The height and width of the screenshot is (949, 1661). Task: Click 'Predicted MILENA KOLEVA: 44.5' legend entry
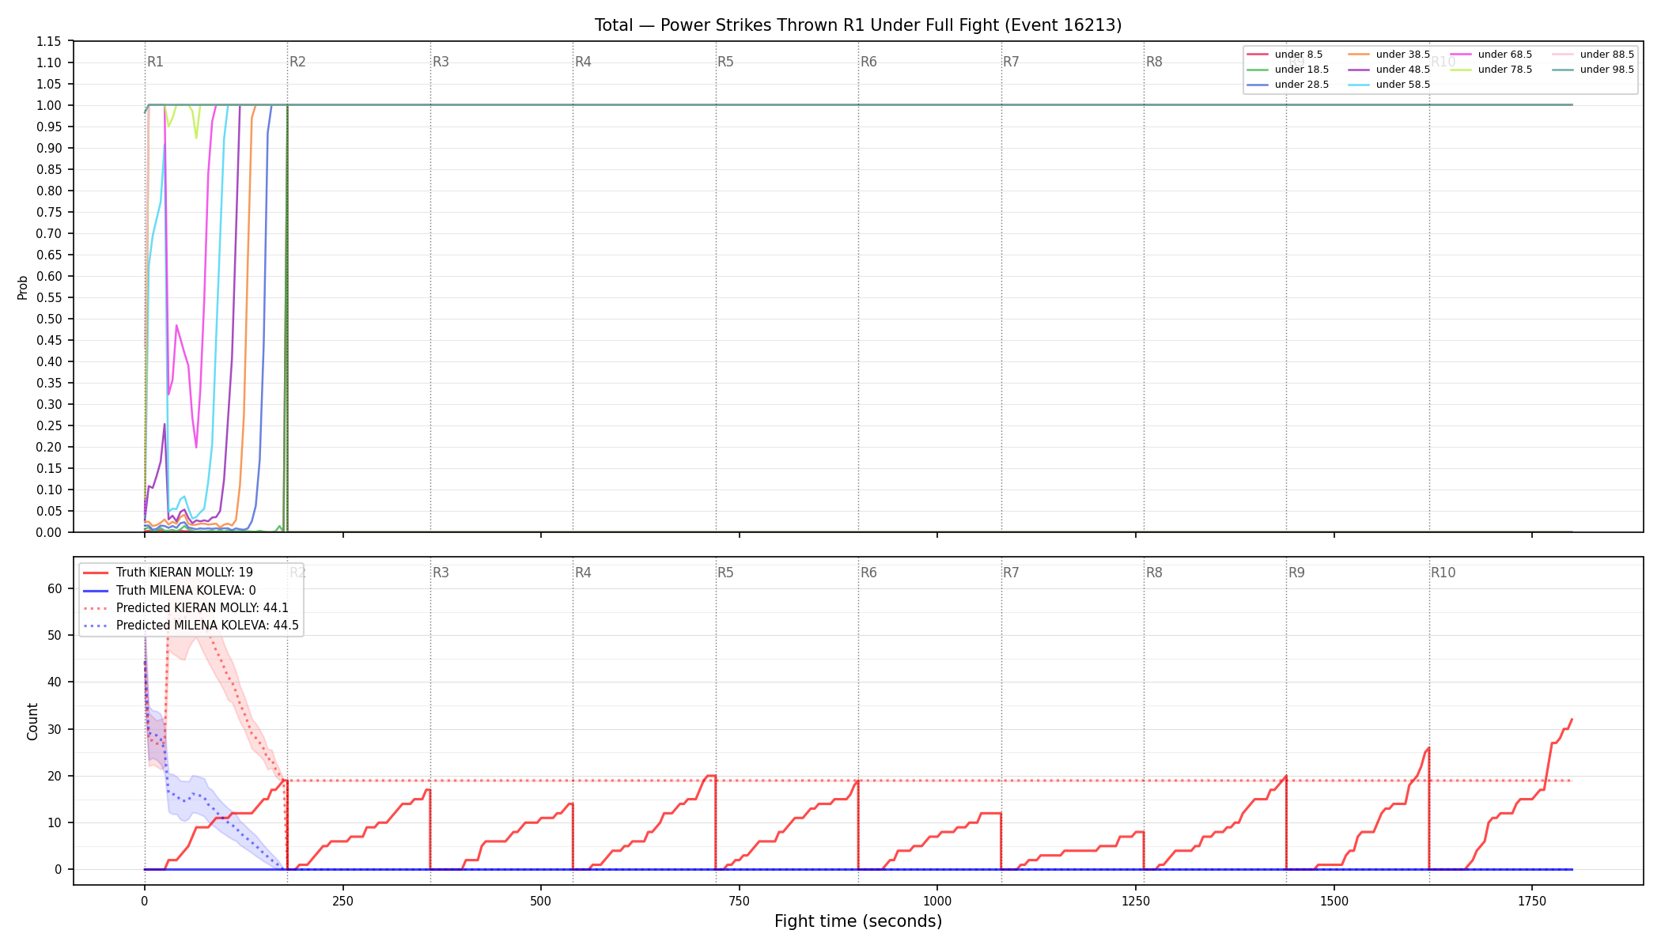(x=191, y=626)
